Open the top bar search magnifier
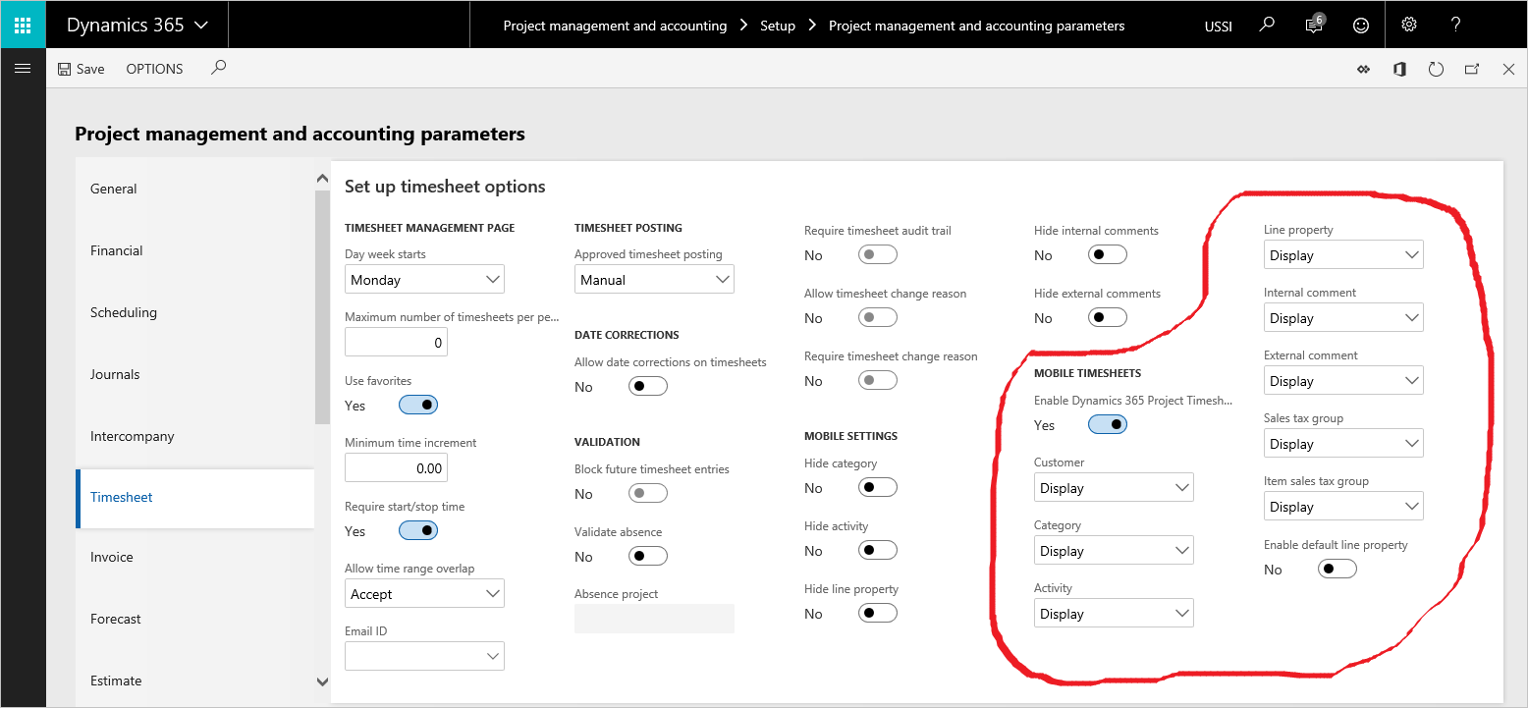This screenshot has width=1528, height=708. click(x=1267, y=25)
